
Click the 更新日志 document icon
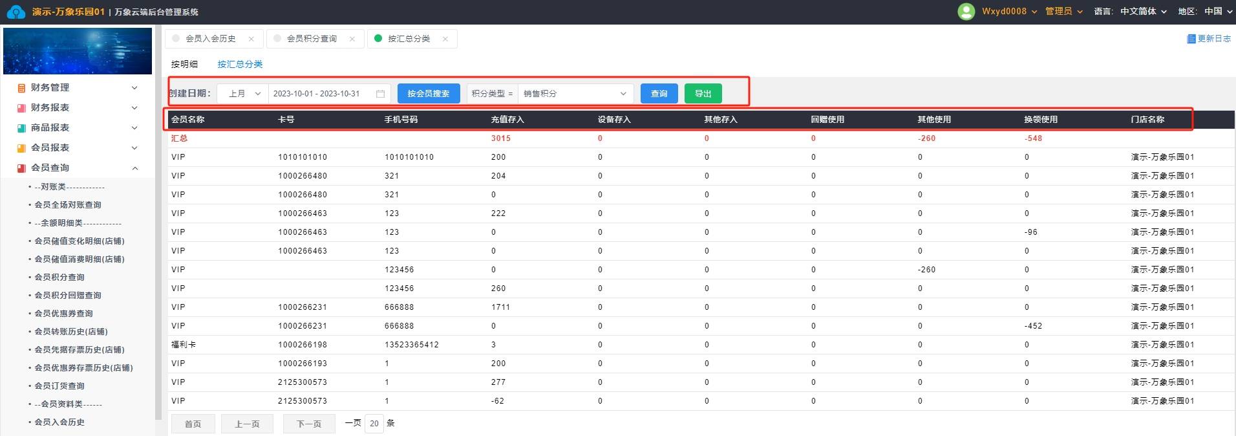1191,39
